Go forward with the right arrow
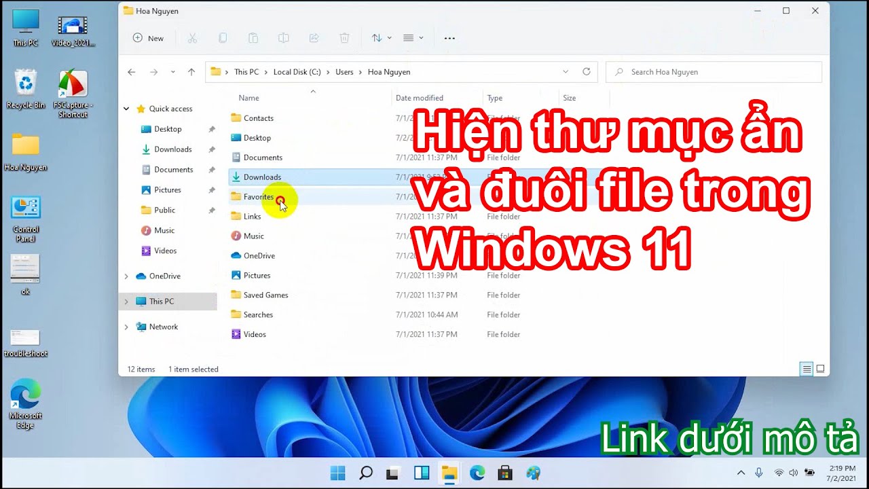This screenshot has height=489, width=869. pos(153,72)
